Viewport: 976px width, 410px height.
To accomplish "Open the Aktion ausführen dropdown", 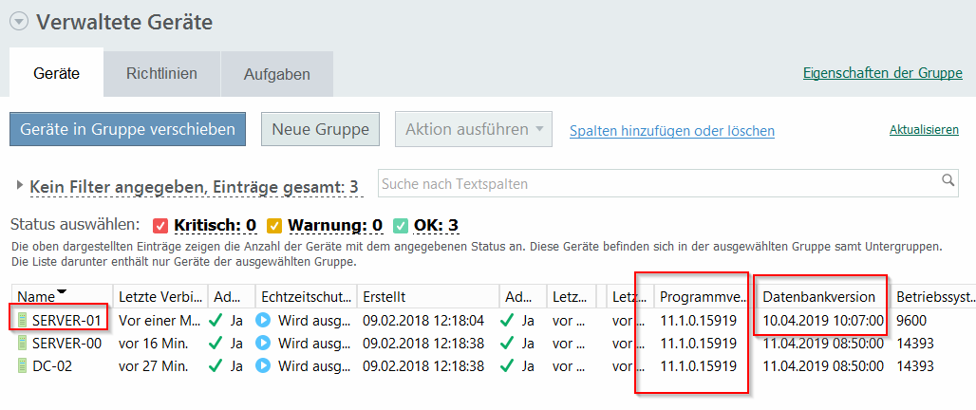I will click(473, 129).
